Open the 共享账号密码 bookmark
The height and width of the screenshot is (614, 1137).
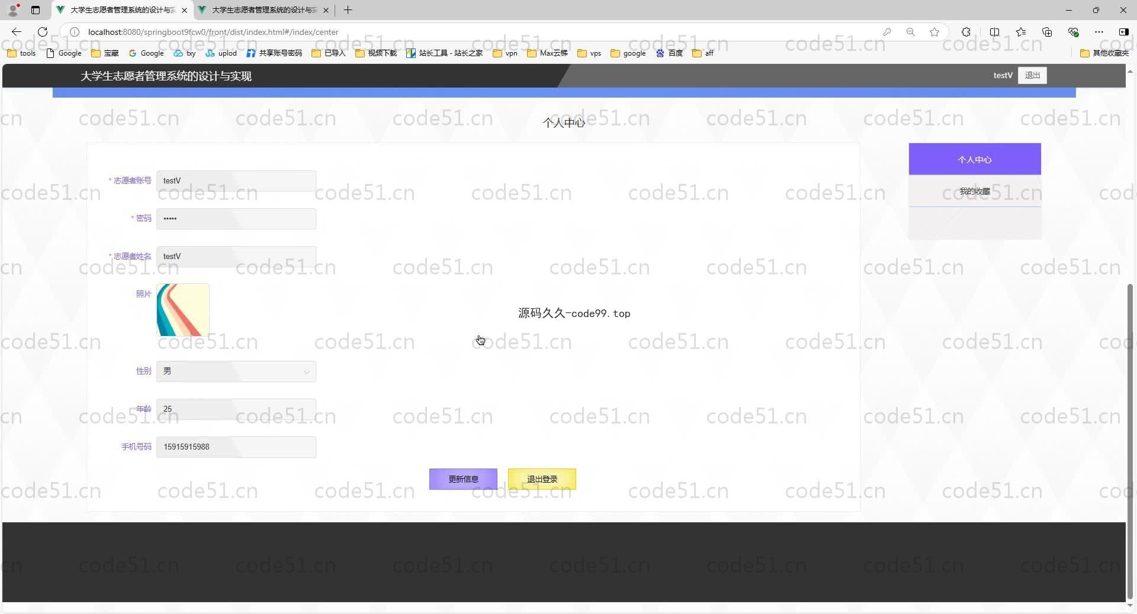(274, 53)
